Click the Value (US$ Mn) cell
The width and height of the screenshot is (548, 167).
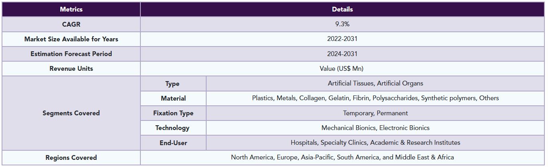[342, 68]
